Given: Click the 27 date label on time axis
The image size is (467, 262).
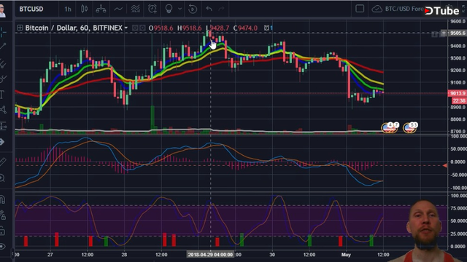Looking at the screenshot, I should [50, 255].
